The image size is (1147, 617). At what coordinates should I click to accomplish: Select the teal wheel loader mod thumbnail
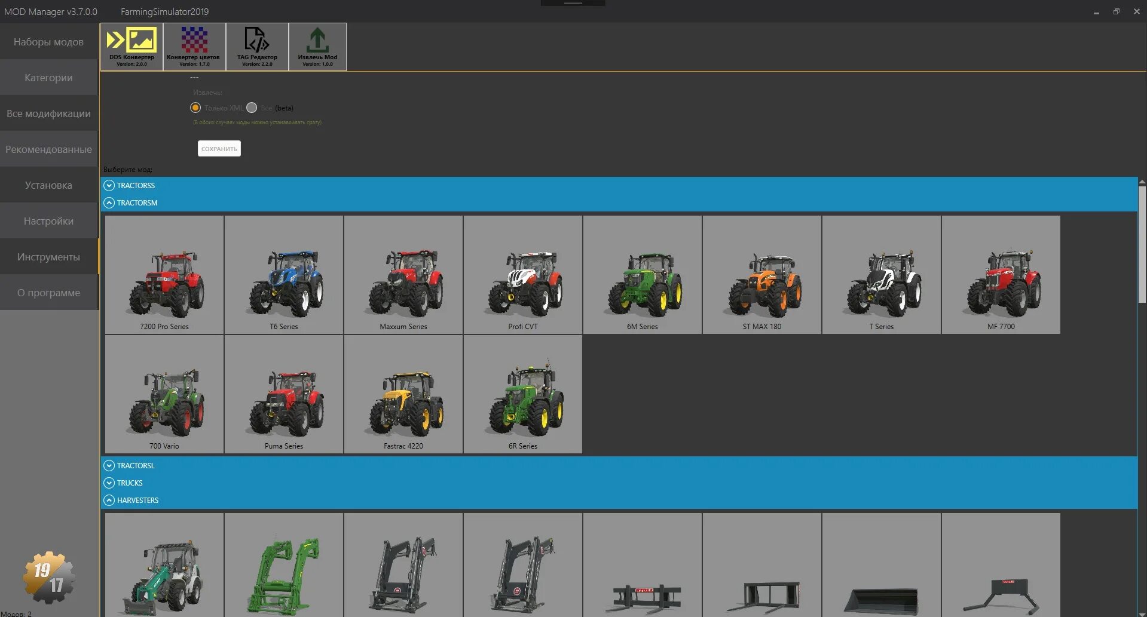click(164, 565)
